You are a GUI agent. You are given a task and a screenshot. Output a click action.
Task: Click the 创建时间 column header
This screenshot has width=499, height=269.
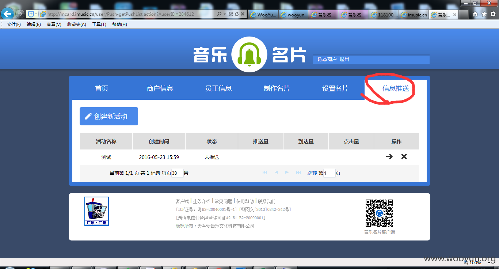click(x=159, y=141)
